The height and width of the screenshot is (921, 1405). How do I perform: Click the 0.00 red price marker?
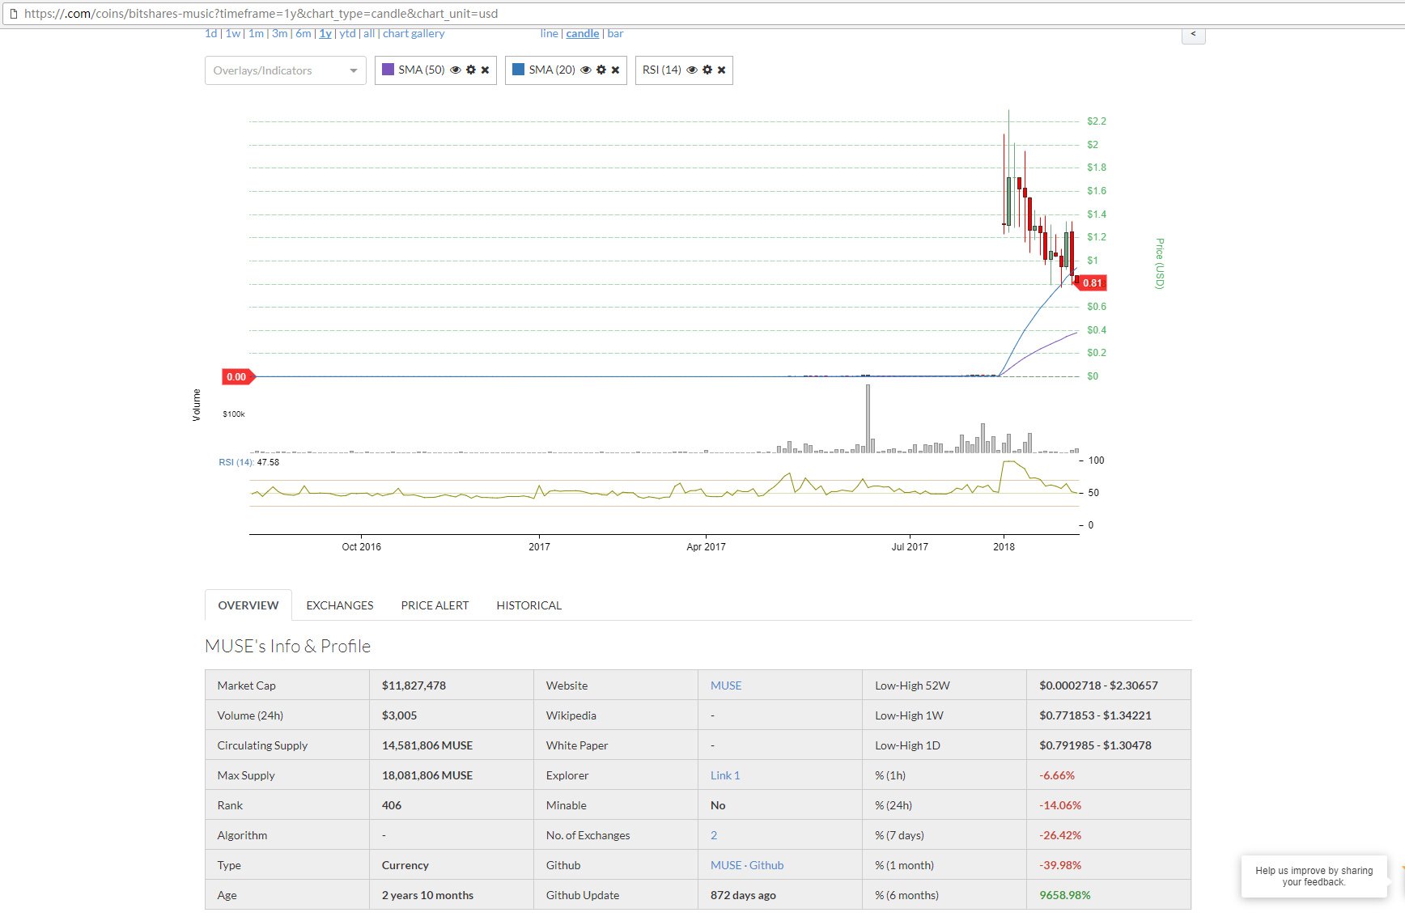pos(238,376)
